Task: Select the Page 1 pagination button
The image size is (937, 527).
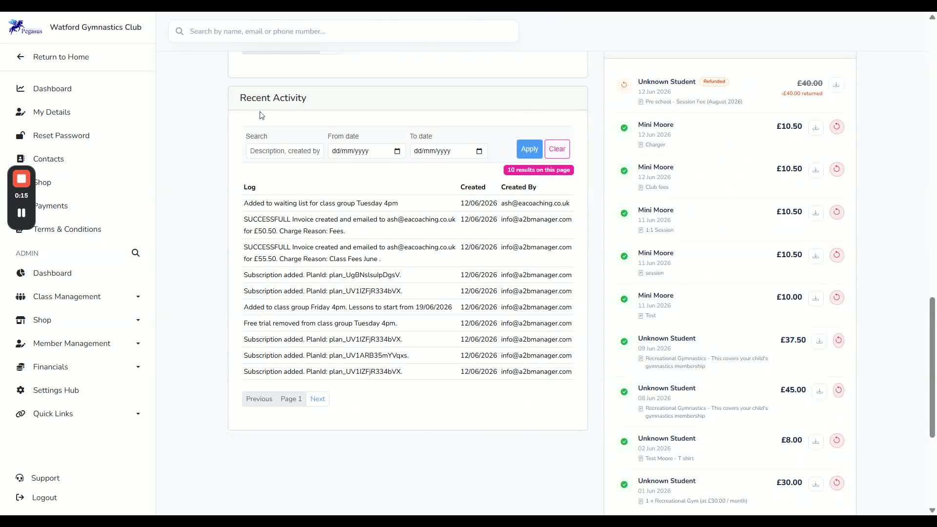Action: click(291, 399)
